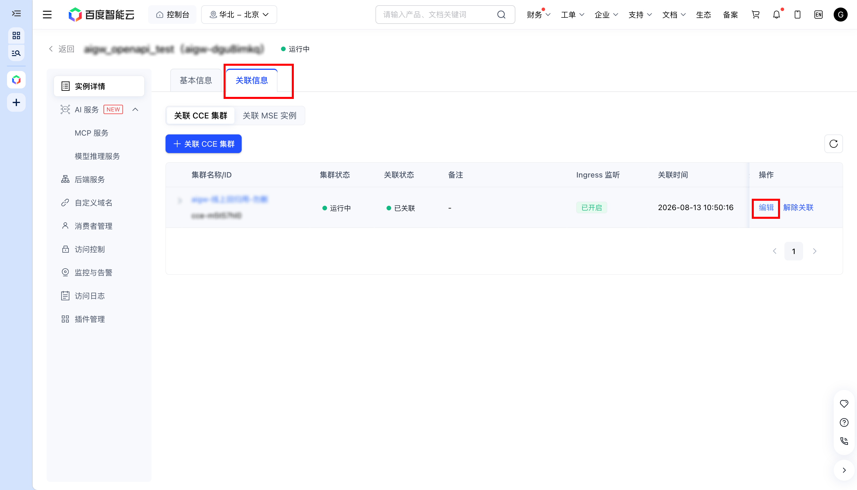The height and width of the screenshot is (490, 857).
Task: Click the 已开启 Ingress status tag
Action: (591, 207)
